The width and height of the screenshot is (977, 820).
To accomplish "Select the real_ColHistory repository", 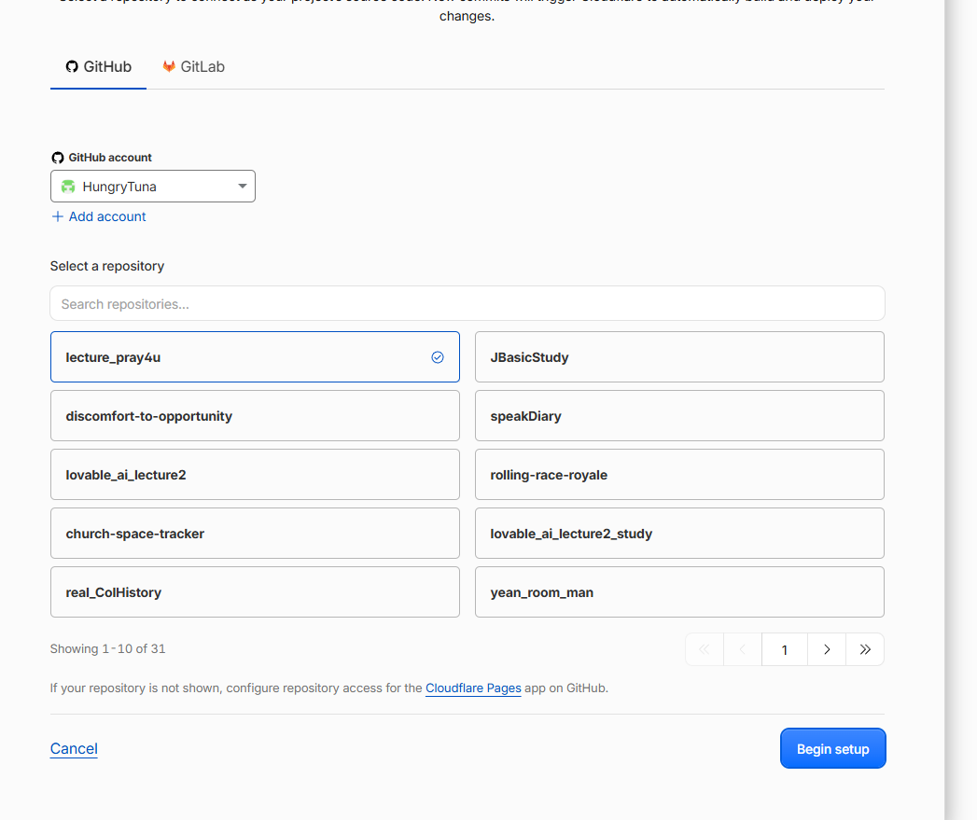I will (255, 592).
